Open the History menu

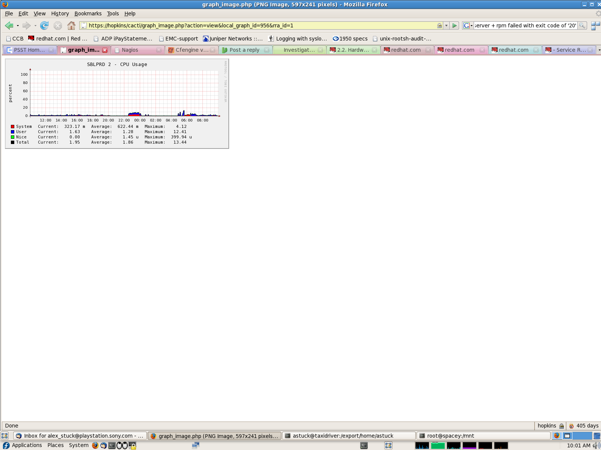click(60, 13)
